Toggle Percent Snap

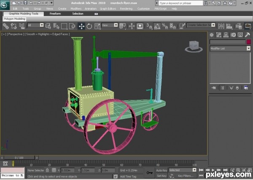(x=165, y=26)
